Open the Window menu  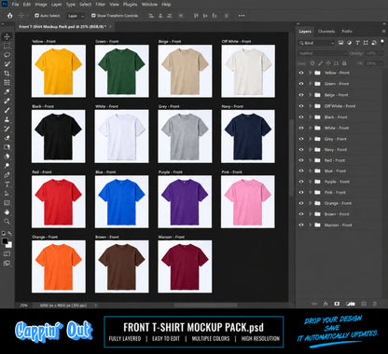149,5
